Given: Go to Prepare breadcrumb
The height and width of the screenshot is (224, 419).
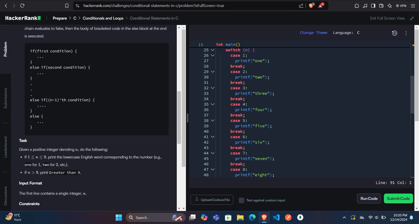Looking at the screenshot, I should tap(59, 18).
